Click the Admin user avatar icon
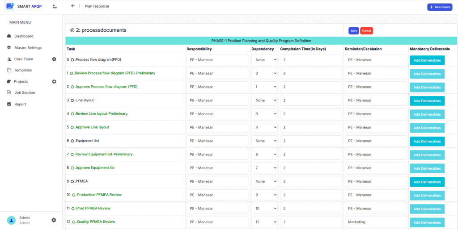The width and height of the screenshot is (458, 230). click(x=11, y=220)
